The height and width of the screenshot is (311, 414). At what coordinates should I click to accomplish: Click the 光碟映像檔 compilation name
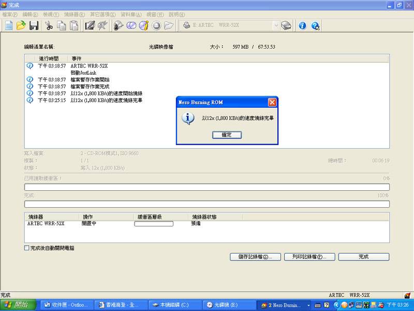pyautogui.click(x=161, y=47)
